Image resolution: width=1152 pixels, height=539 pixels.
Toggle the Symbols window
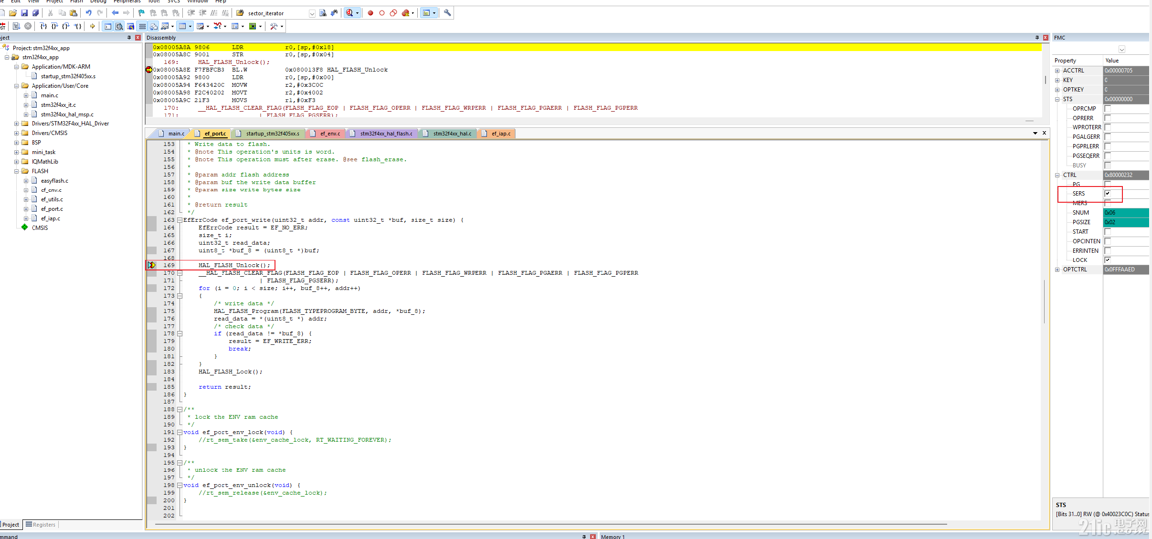tap(131, 26)
